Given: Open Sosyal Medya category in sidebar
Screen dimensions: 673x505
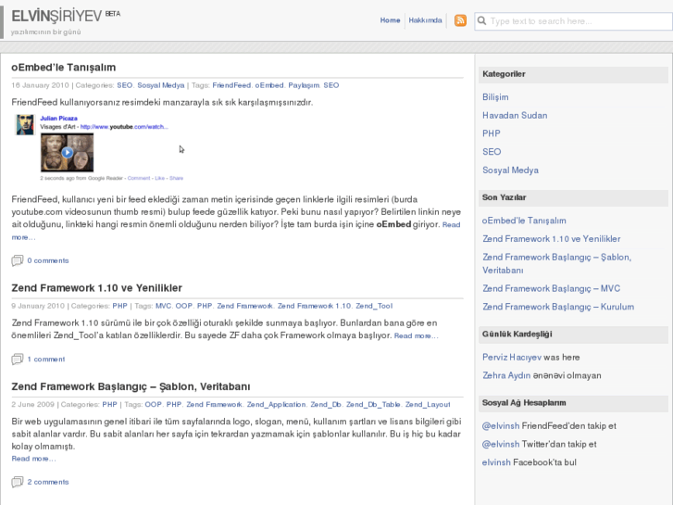Looking at the screenshot, I should [x=510, y=170].
